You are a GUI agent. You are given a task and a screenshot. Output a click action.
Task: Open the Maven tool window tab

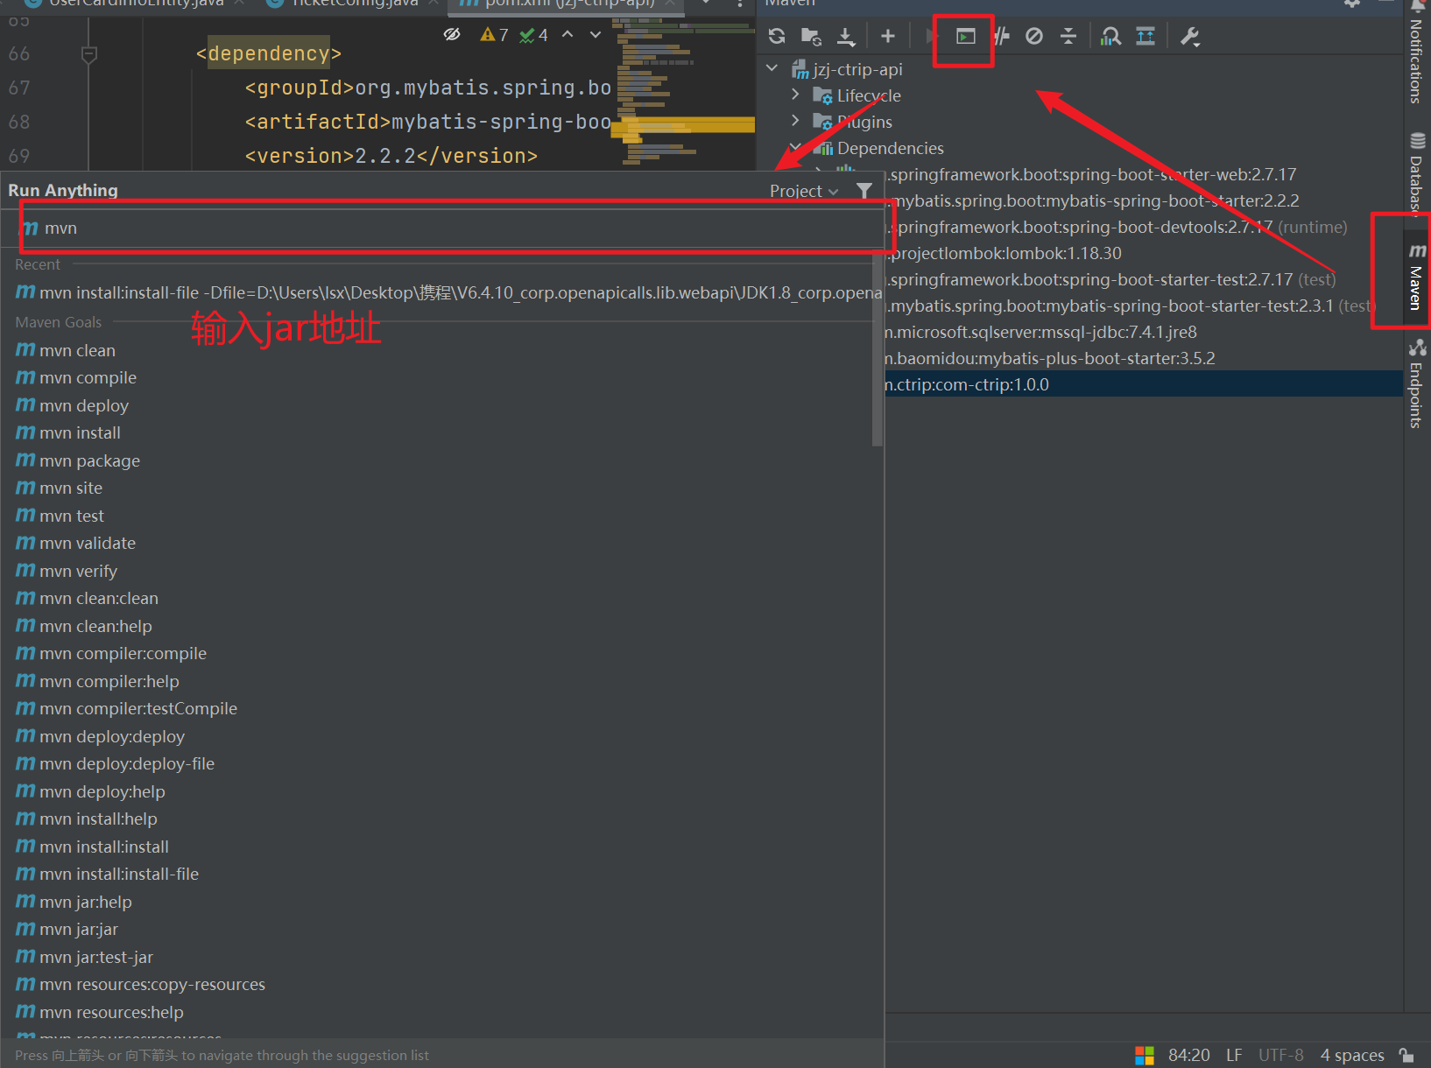pos(1416,277)
